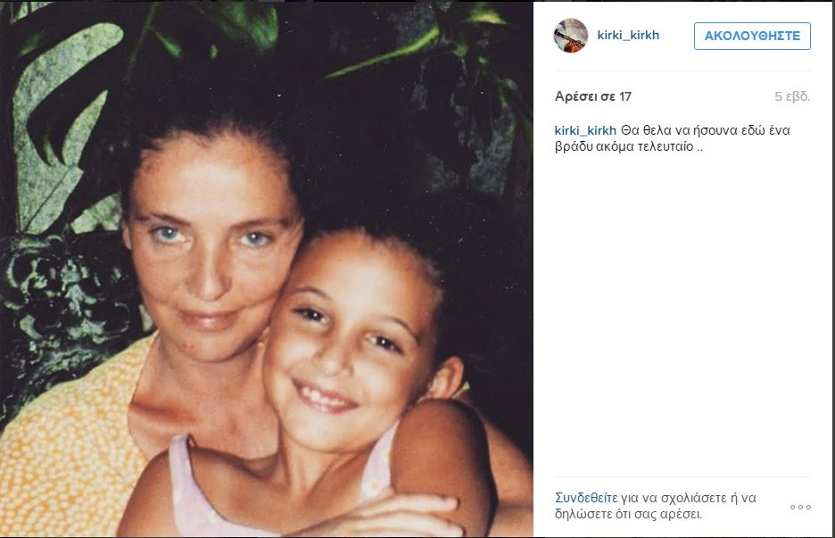Open the three-dots more options menu
The width and height of the screenshot is (835, 538).
coord(800,507)
